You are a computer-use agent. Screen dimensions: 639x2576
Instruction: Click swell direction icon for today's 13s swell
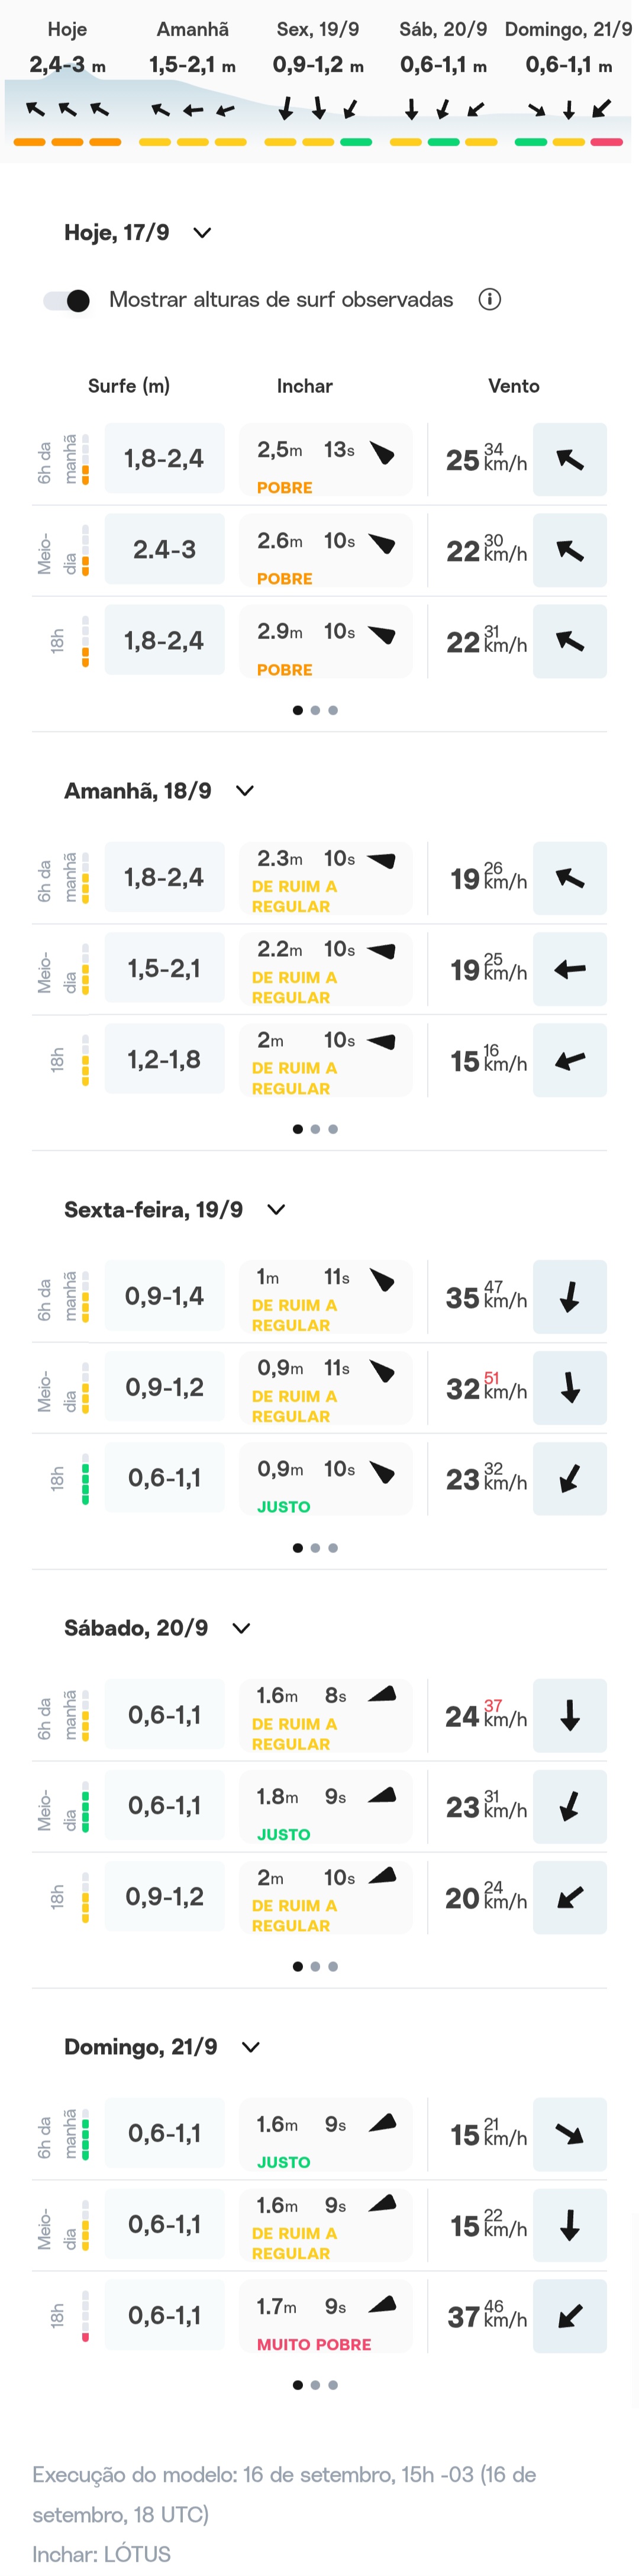coord(382,453)
